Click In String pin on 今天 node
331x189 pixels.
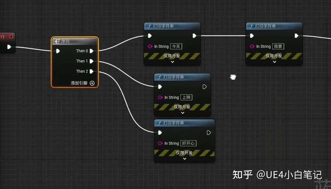click(150, 47)
